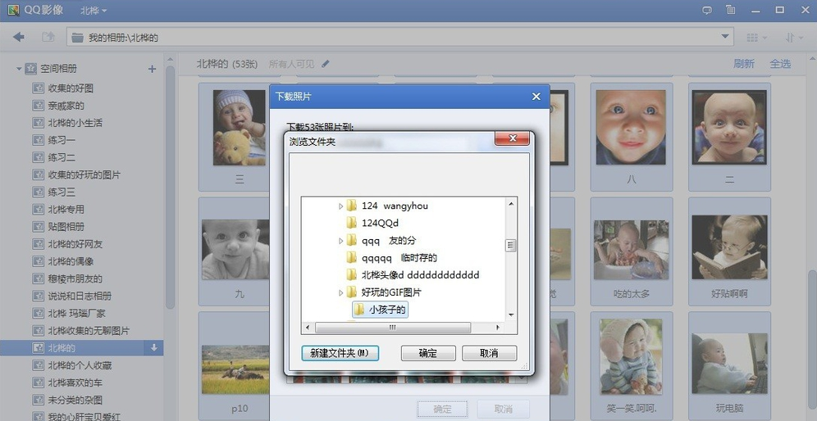The width and height of the screenshot is (817, 421).
Task: Click the QQ影像 app logo icon
Action: click(13, 10)
